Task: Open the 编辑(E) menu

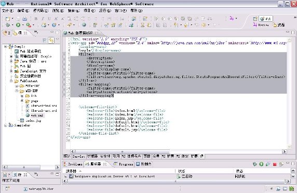Action: 23,10
